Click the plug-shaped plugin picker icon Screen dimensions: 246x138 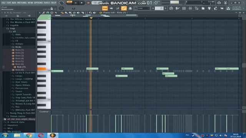point(209,8)
